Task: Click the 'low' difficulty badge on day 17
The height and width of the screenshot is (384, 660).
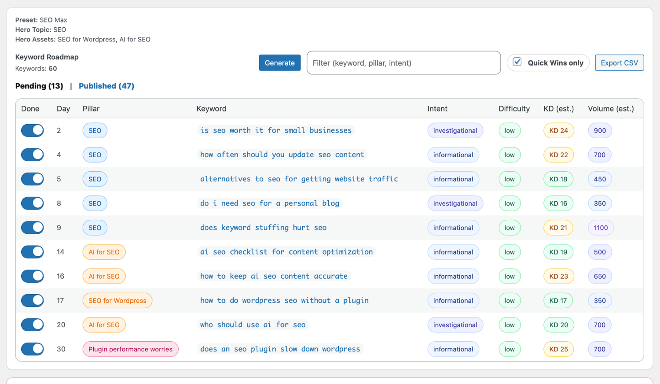Action: (509, 300)
